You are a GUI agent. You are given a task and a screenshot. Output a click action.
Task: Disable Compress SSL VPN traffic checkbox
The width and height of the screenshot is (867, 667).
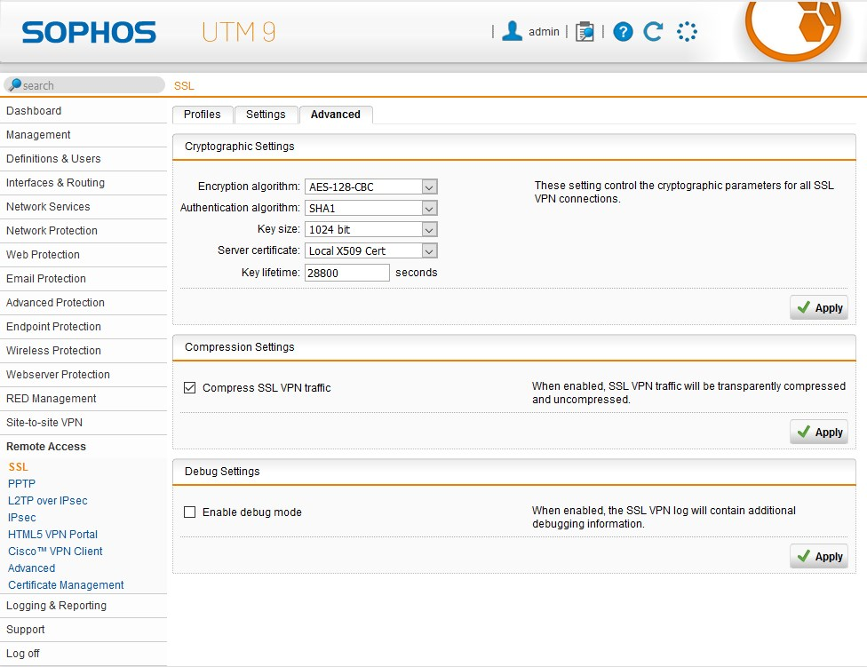pos(189,388)
